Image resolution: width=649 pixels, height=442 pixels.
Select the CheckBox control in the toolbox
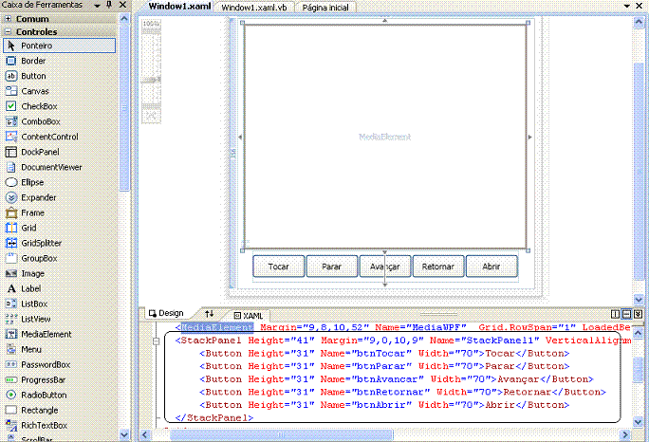pos(39,106)
